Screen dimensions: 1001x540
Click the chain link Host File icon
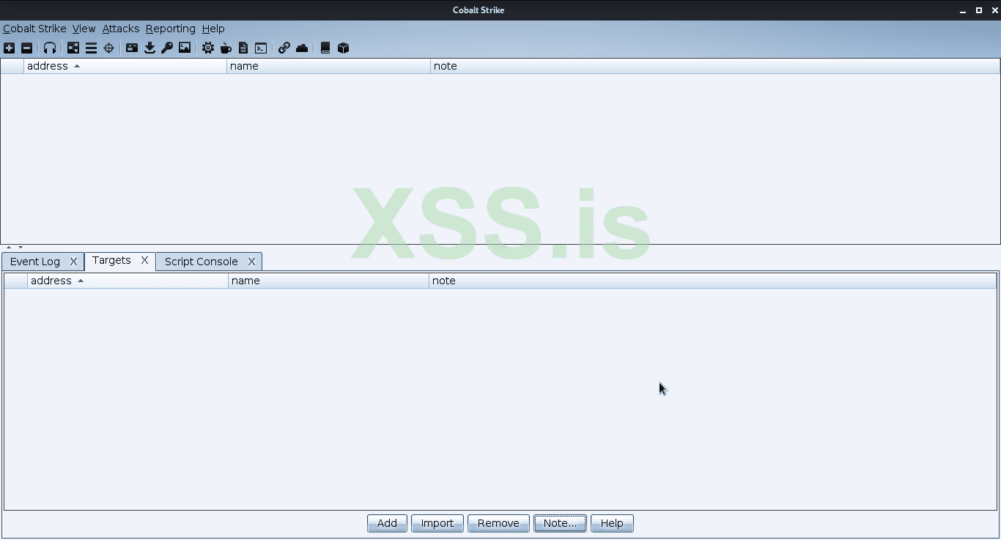pos(284,48)
